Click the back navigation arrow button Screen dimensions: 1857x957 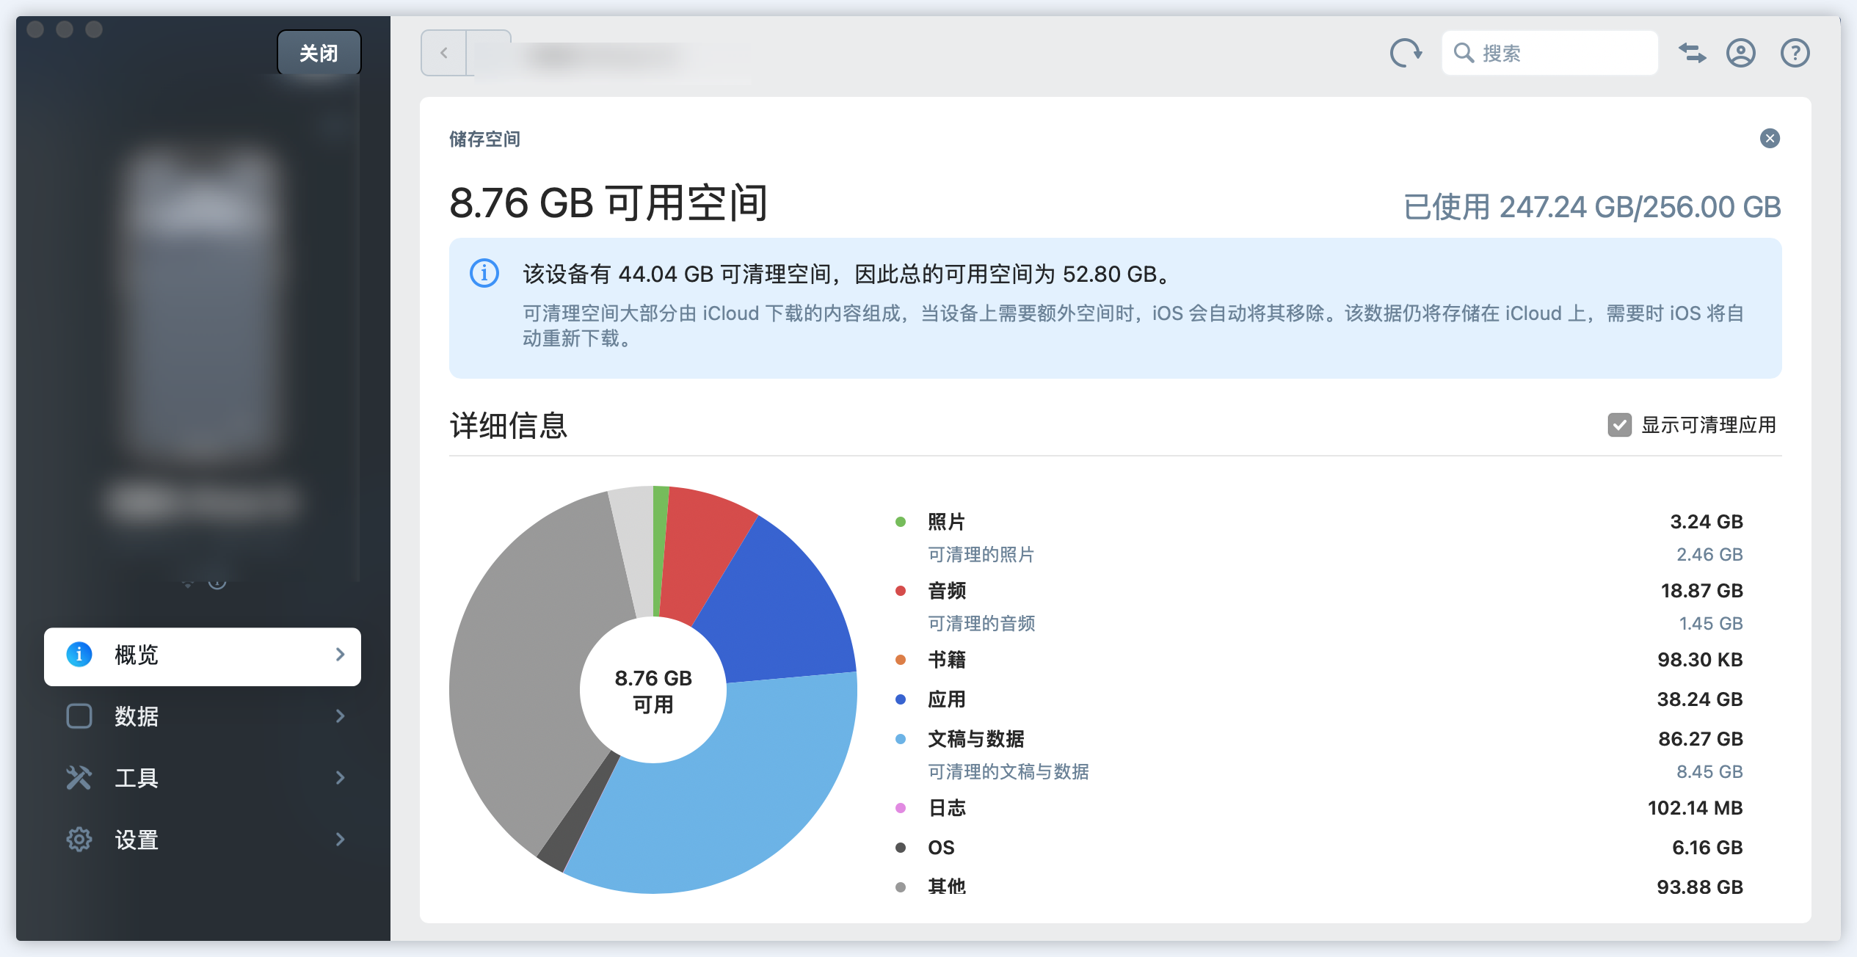(x=443, y=53)
